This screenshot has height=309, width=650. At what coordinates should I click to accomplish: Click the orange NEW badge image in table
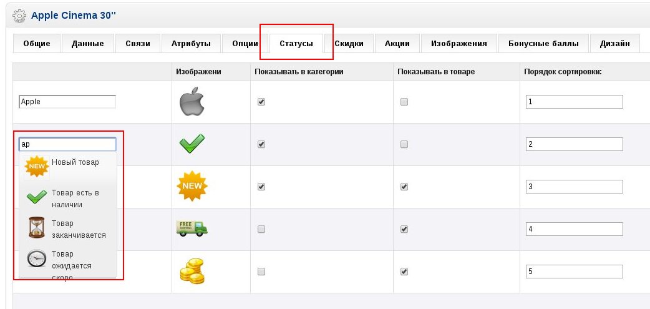click(x=192, y=186)
